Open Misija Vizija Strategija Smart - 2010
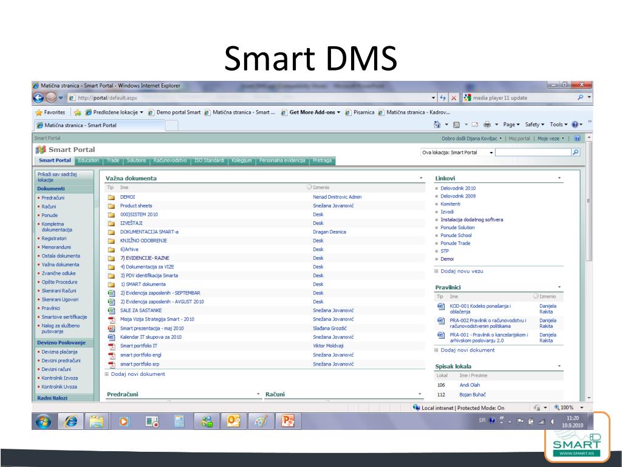Image resolution: width=622 pixels, height=467 pixels. click(157, 319)
